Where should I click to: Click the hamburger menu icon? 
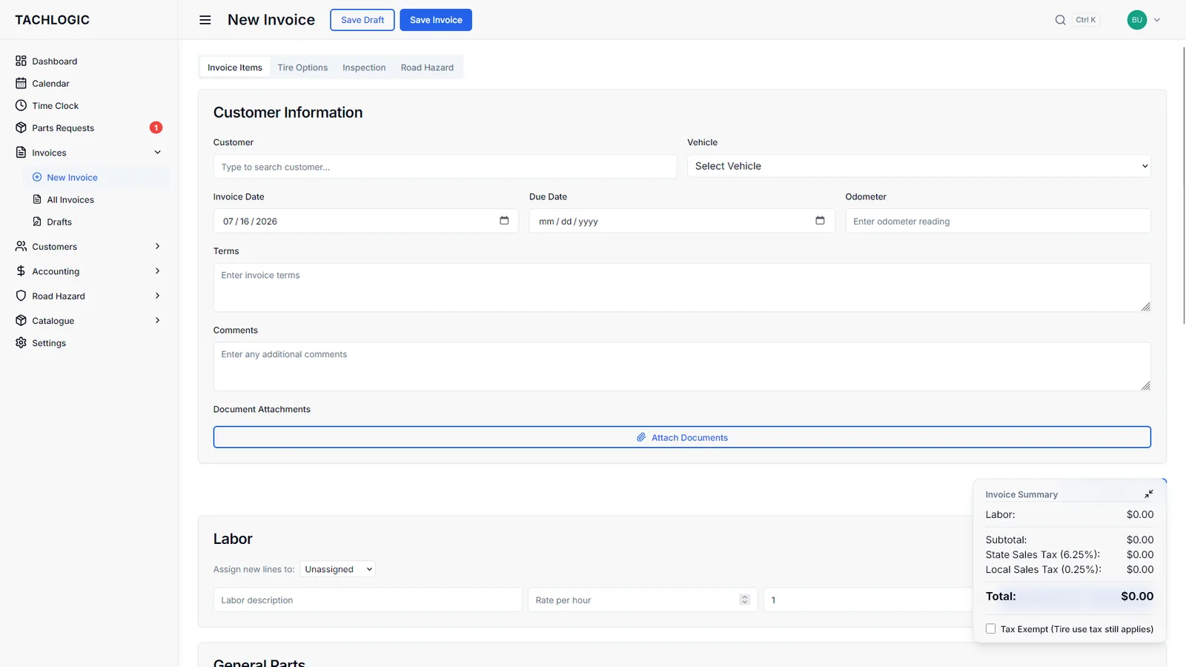pos(205,20)
